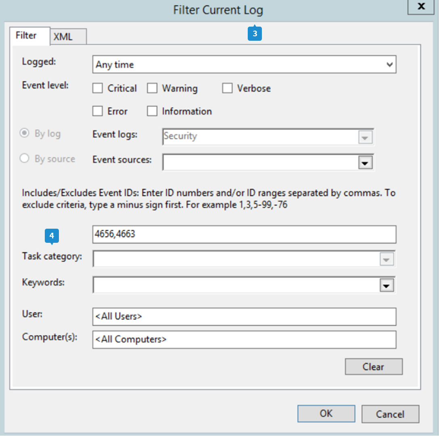Tick the Warning checkbox
The height and width of the screenshot is (436, 439).
152,88
